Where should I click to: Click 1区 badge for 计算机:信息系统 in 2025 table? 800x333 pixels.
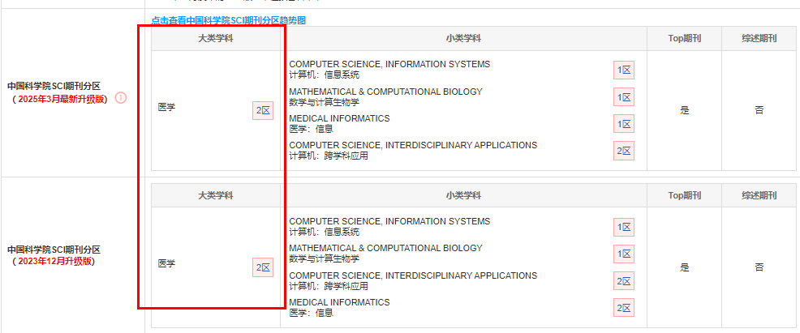pyautogui.click(x=624, y=70)
